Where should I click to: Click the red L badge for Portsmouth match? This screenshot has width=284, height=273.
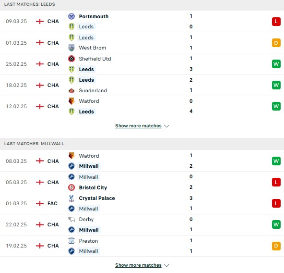click(276, 22)
